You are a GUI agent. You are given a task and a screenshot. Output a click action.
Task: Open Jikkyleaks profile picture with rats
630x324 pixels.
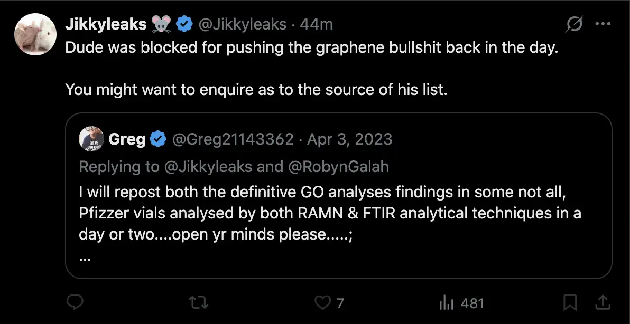(35, 34)
